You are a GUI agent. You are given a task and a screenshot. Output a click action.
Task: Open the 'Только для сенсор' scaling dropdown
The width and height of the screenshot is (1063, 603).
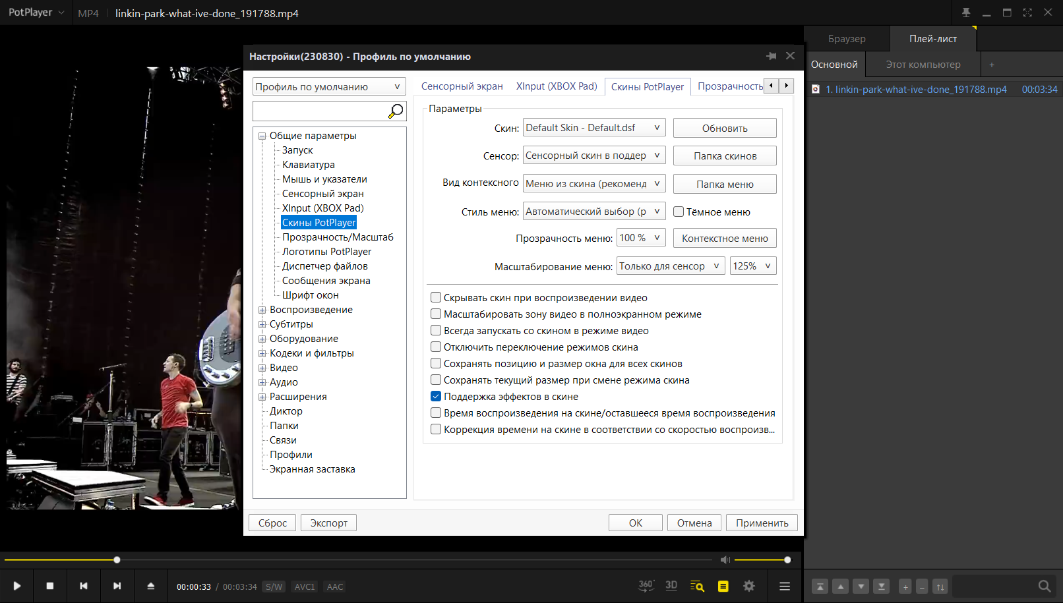671,266
